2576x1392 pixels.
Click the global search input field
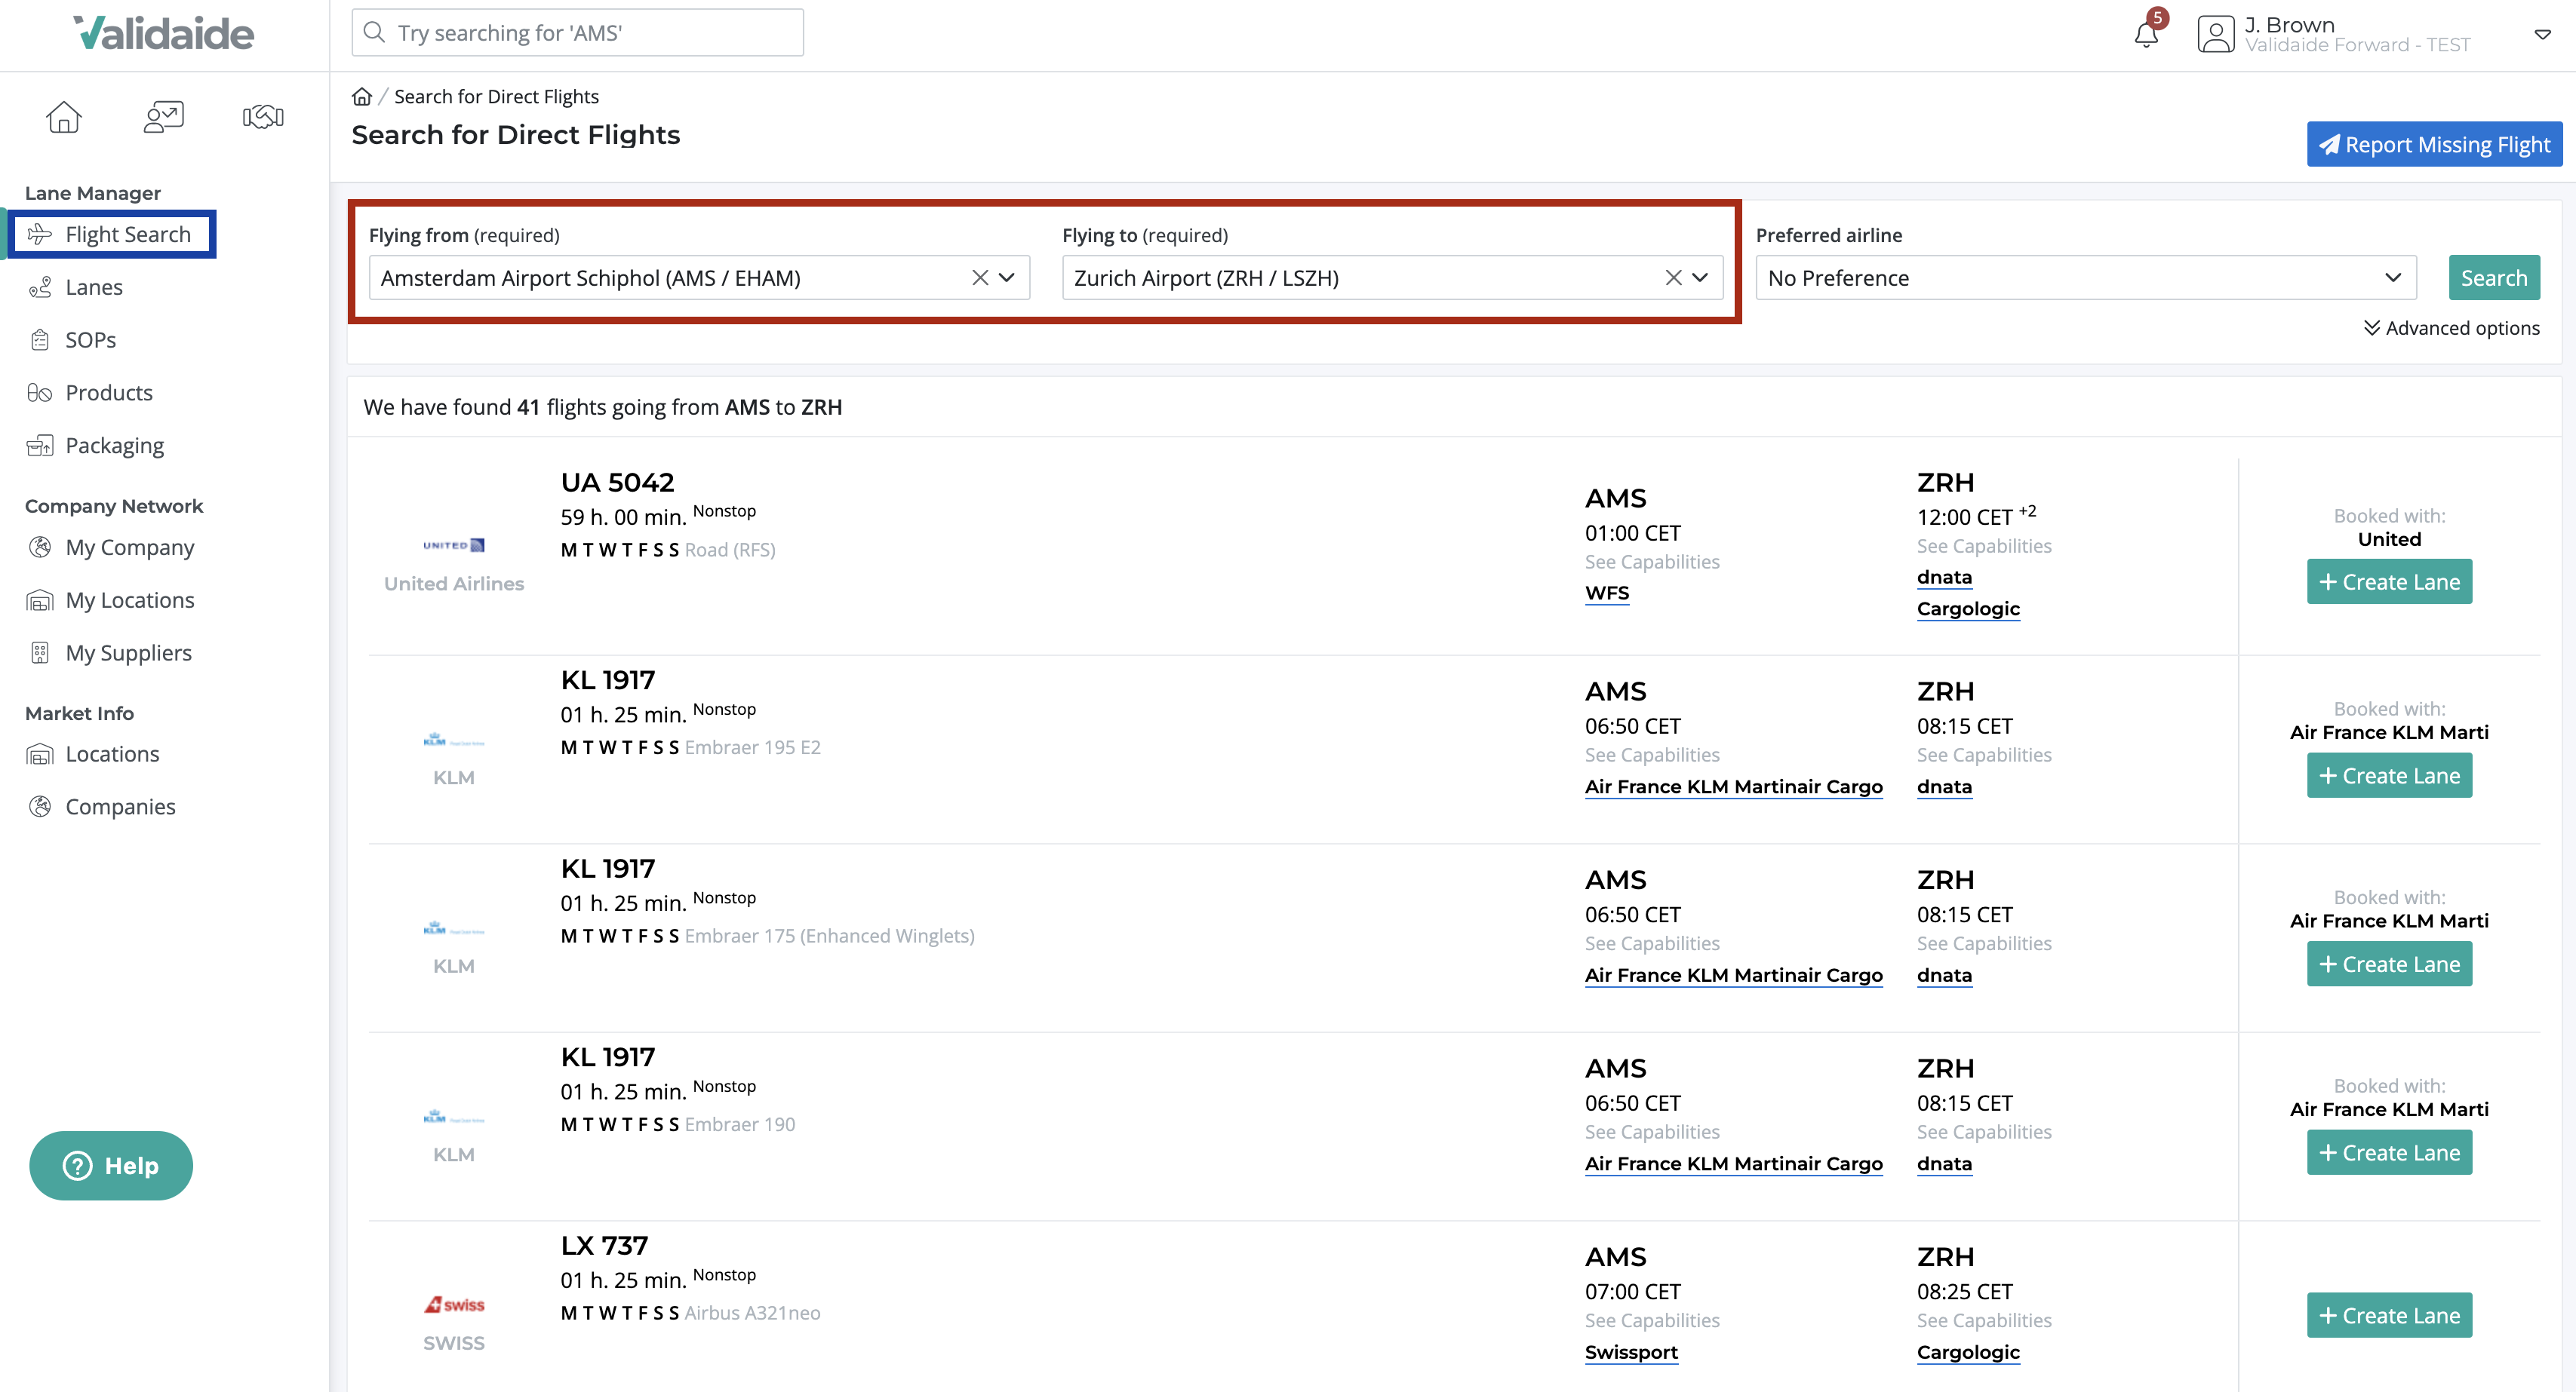(x=578, y=32)
